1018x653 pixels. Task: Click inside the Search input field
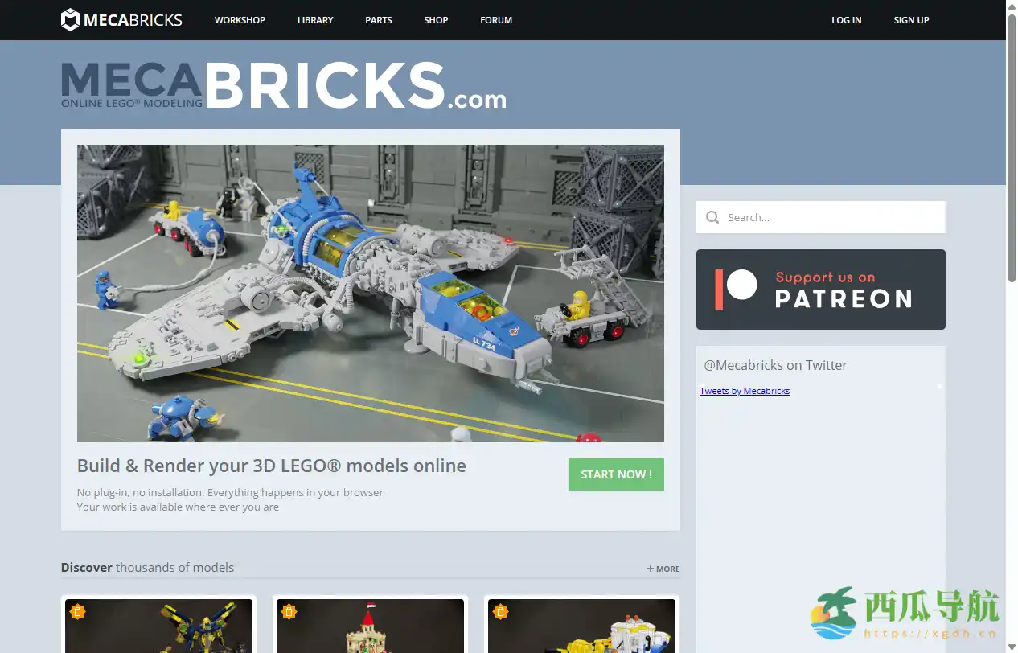tap(820, 217)
